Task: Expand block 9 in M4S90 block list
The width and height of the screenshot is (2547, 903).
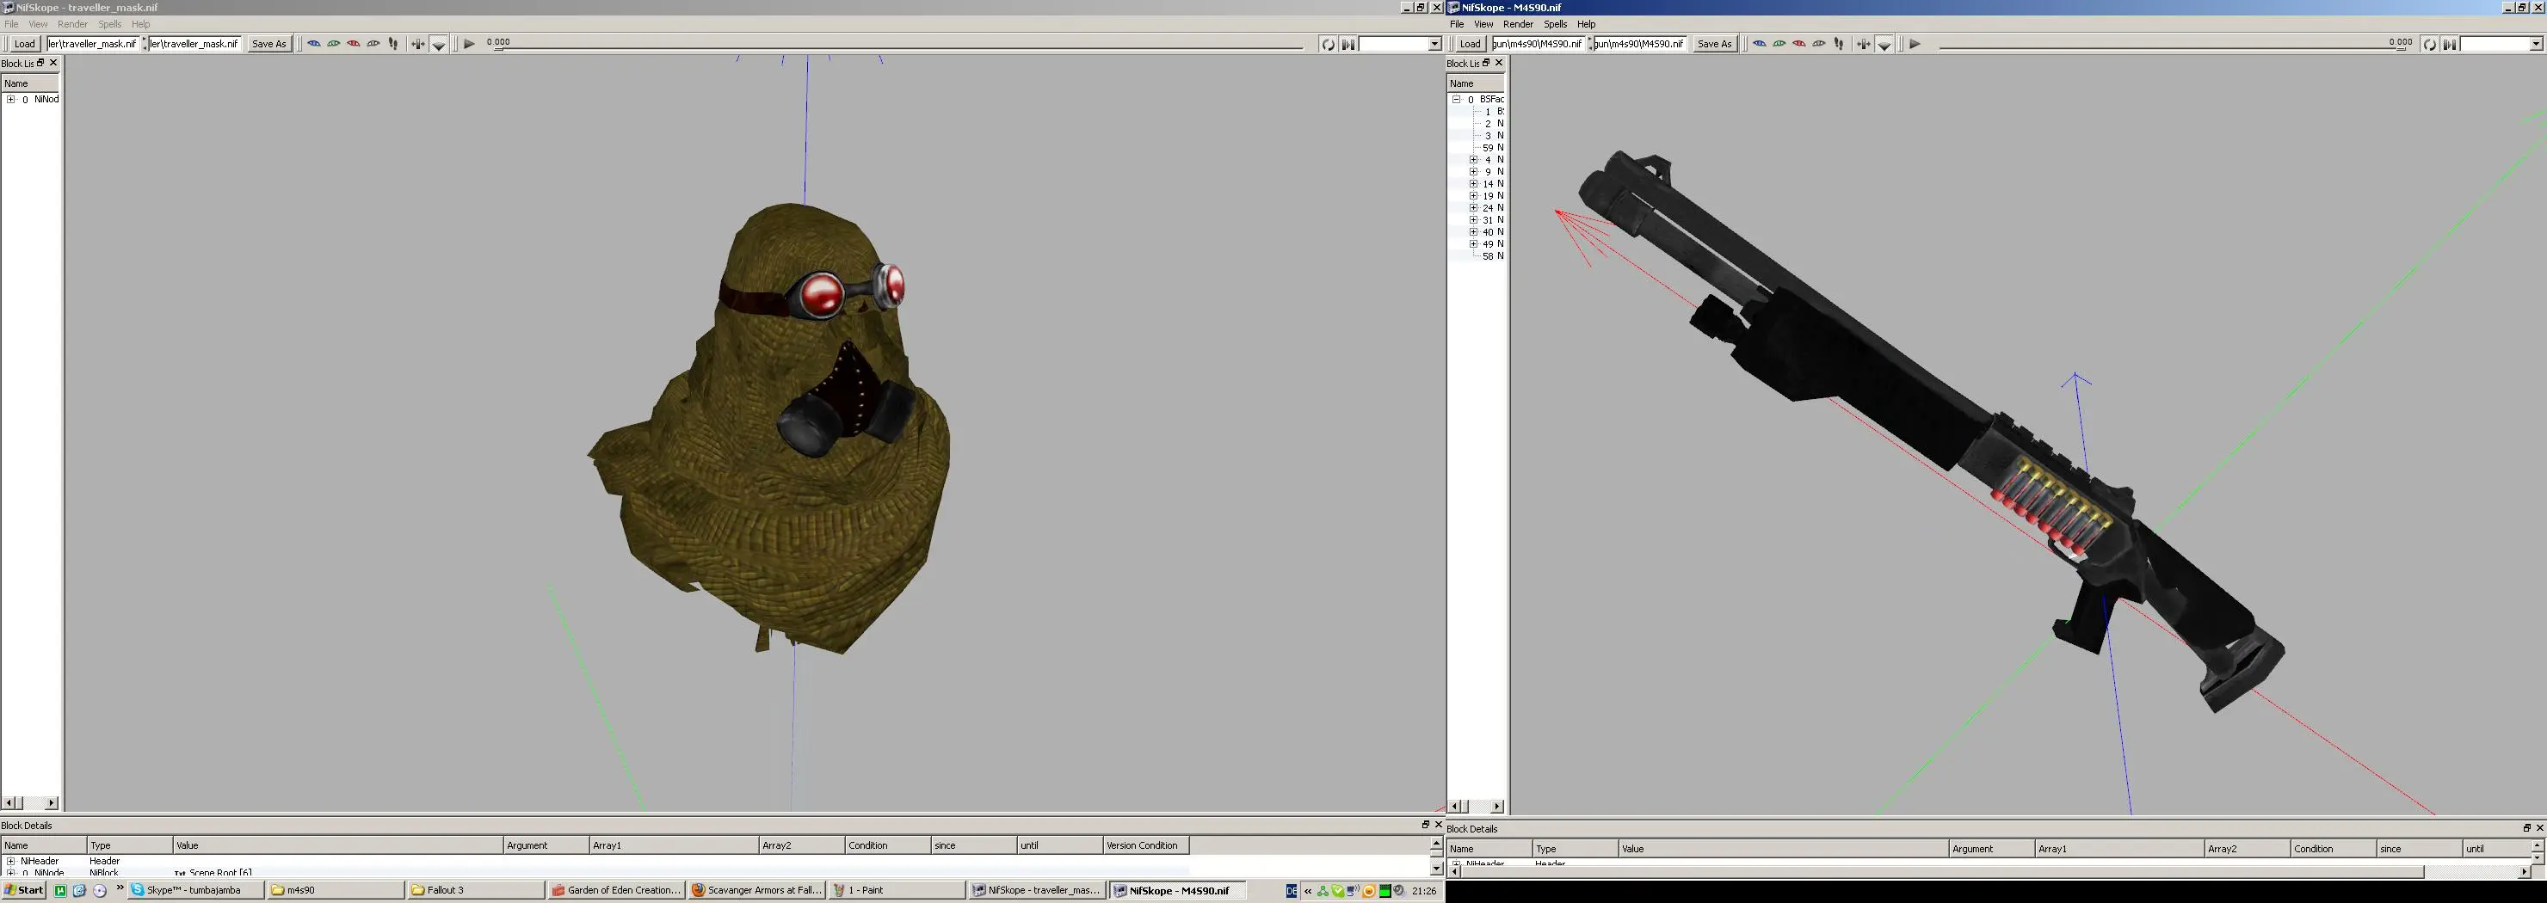Action: (1473, 172)
